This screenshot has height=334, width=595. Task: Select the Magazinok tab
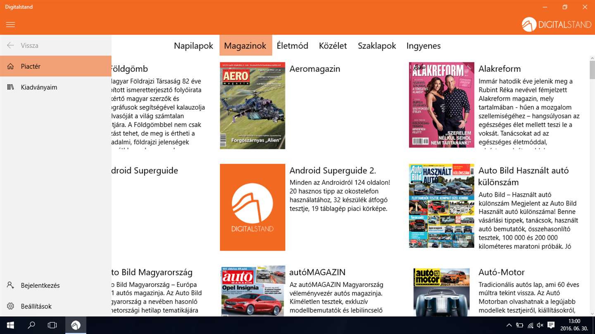click(x=245, y=45)
